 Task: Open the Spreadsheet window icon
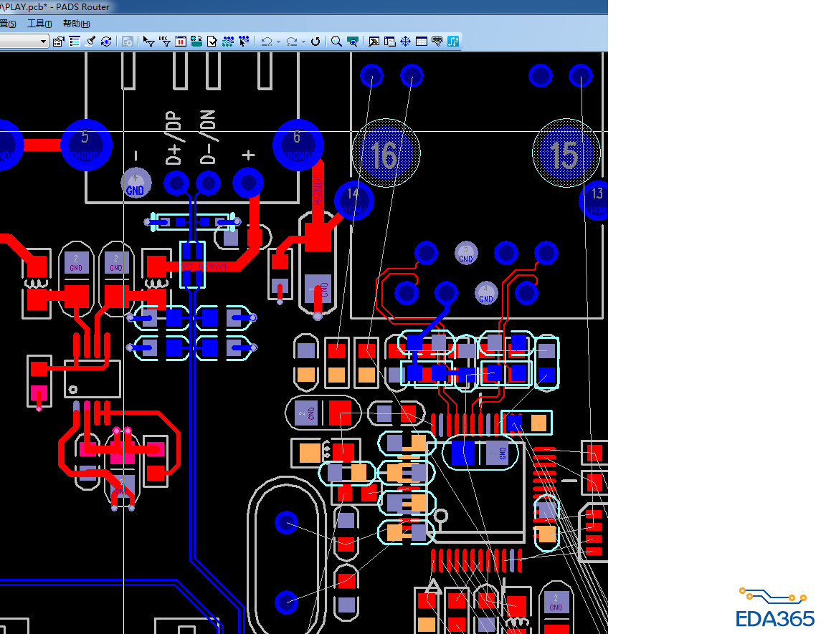point(421,41)
